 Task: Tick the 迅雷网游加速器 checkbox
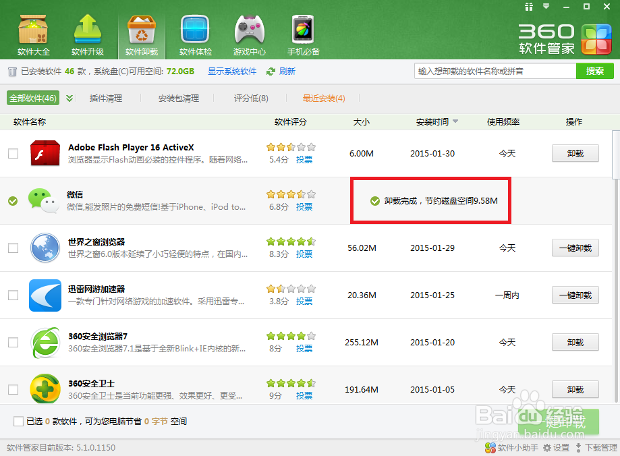(13, 295)
